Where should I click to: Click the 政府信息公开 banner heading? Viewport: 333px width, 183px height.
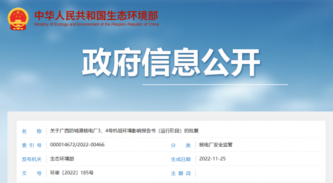(x=171, y=63)
